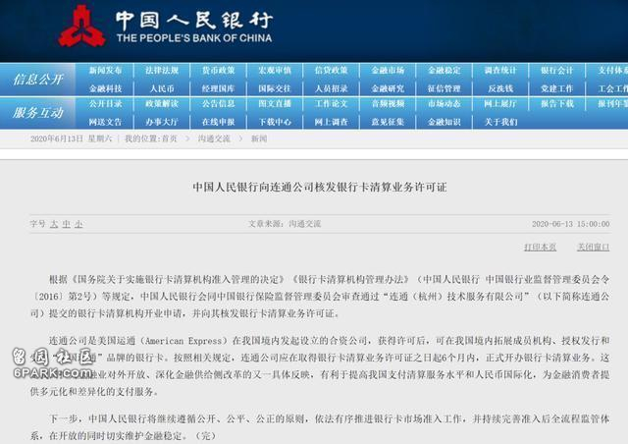Click the paragraph beginning 根据《国务院关于实施
628x444 pixels.
coord(320,297)
